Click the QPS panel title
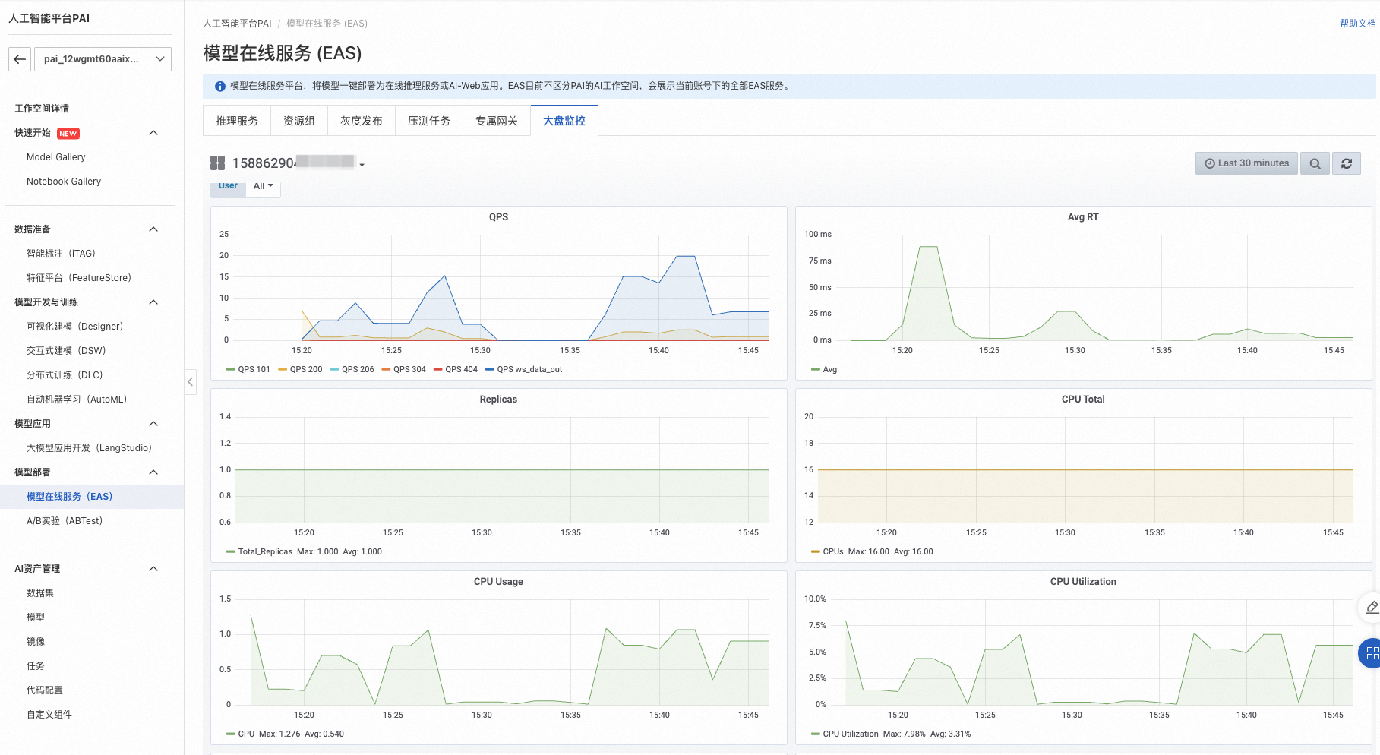 tap(498, 217)
